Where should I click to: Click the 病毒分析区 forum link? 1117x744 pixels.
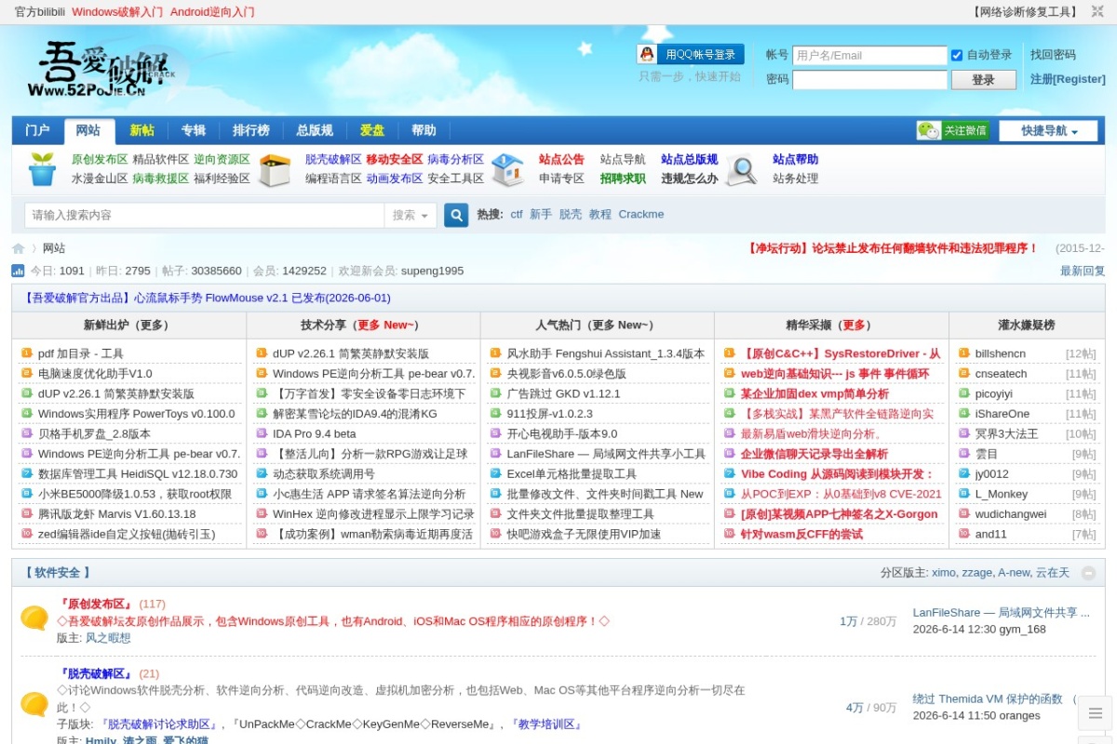click(x=456, y=159)
